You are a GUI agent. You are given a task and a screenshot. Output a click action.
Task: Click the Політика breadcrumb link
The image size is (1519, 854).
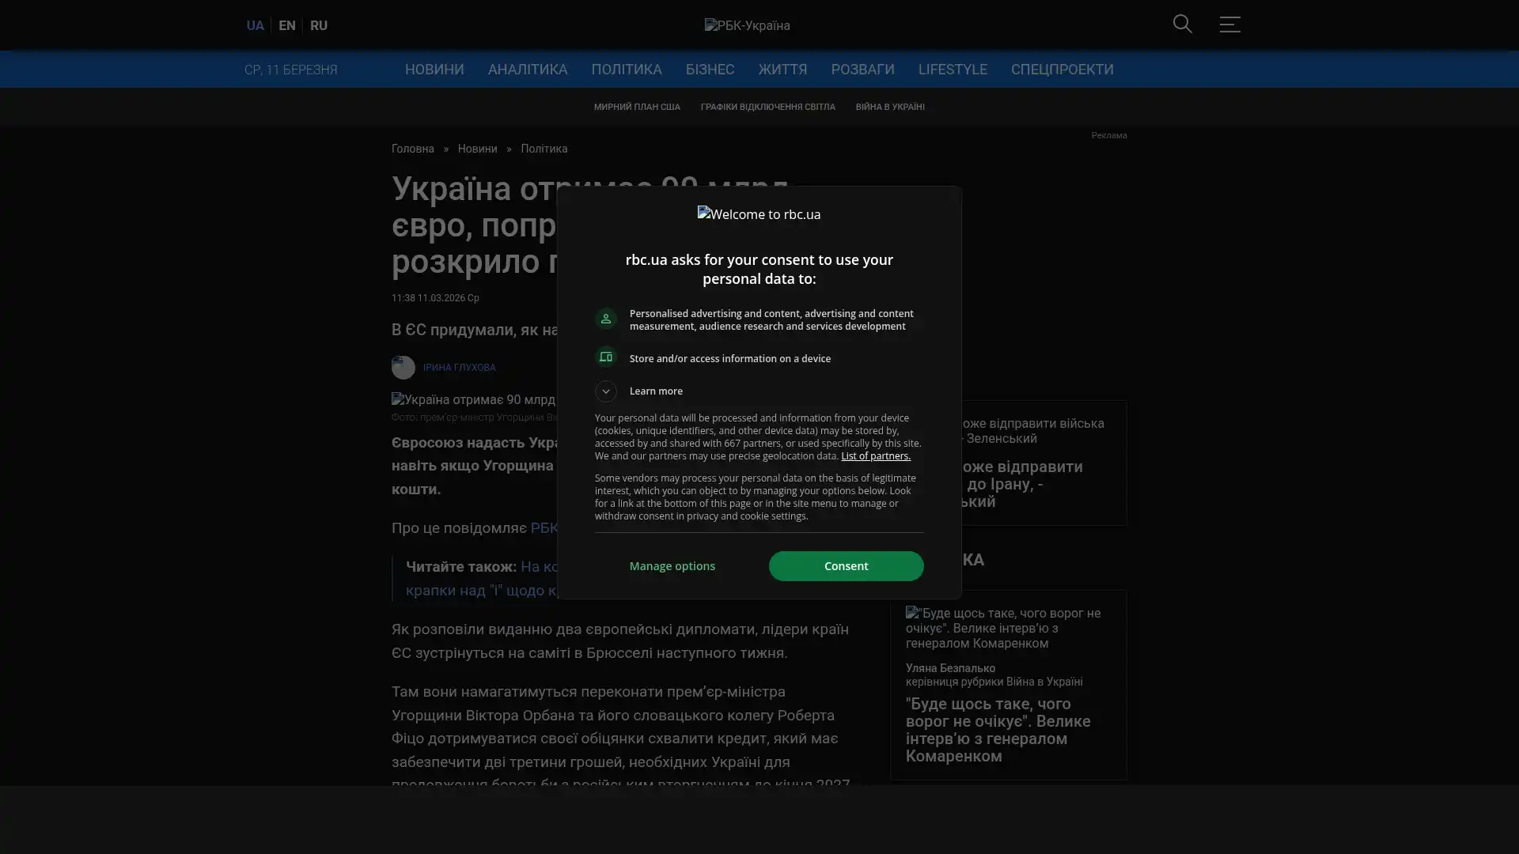tap(544, 149)
